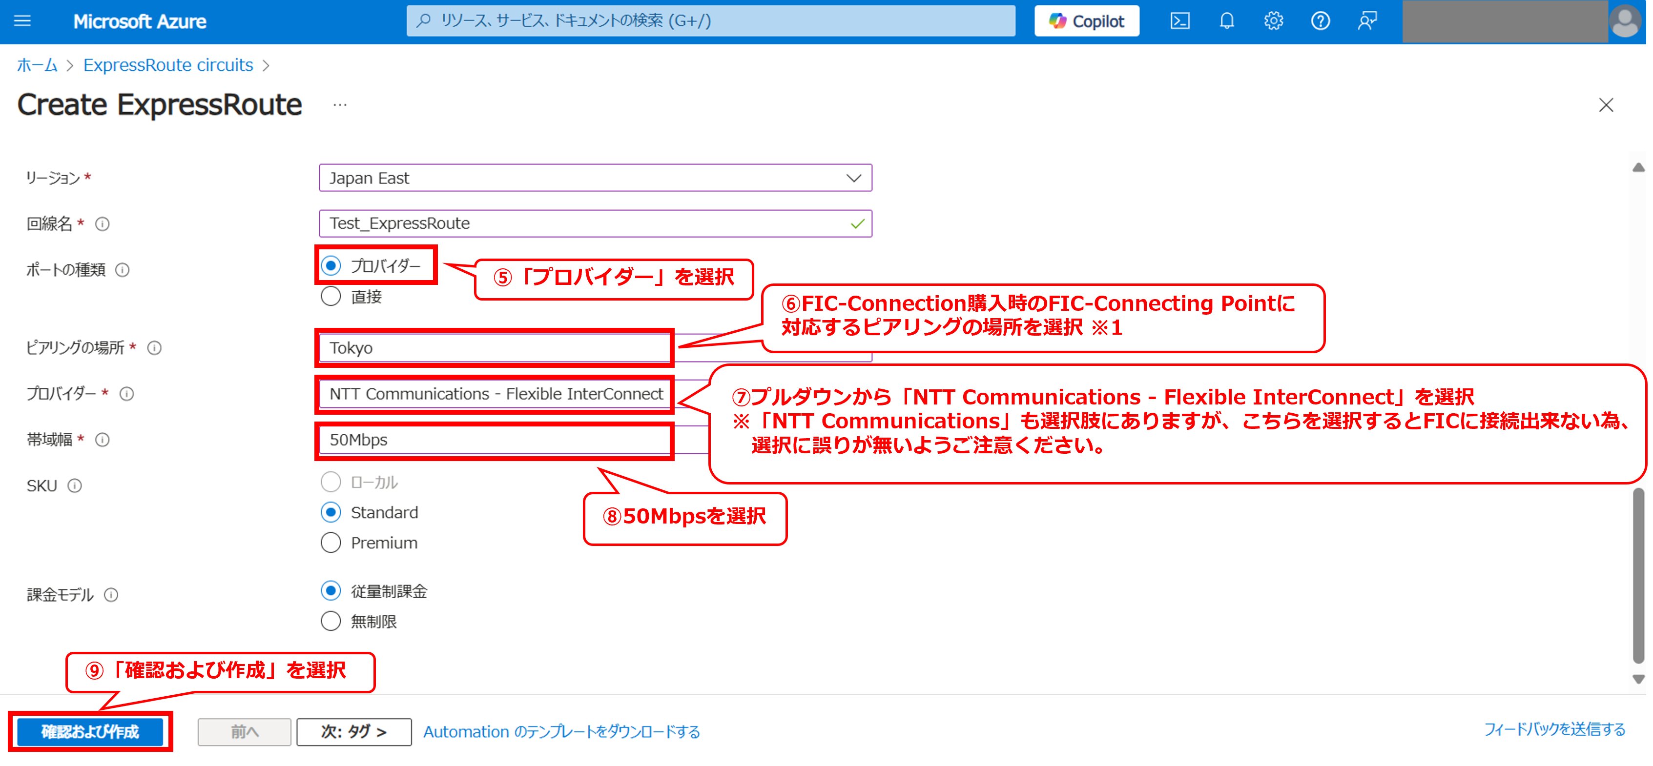Select the 直接 port type radio
Screen dimensions: 1653x766
pos(331,296)
